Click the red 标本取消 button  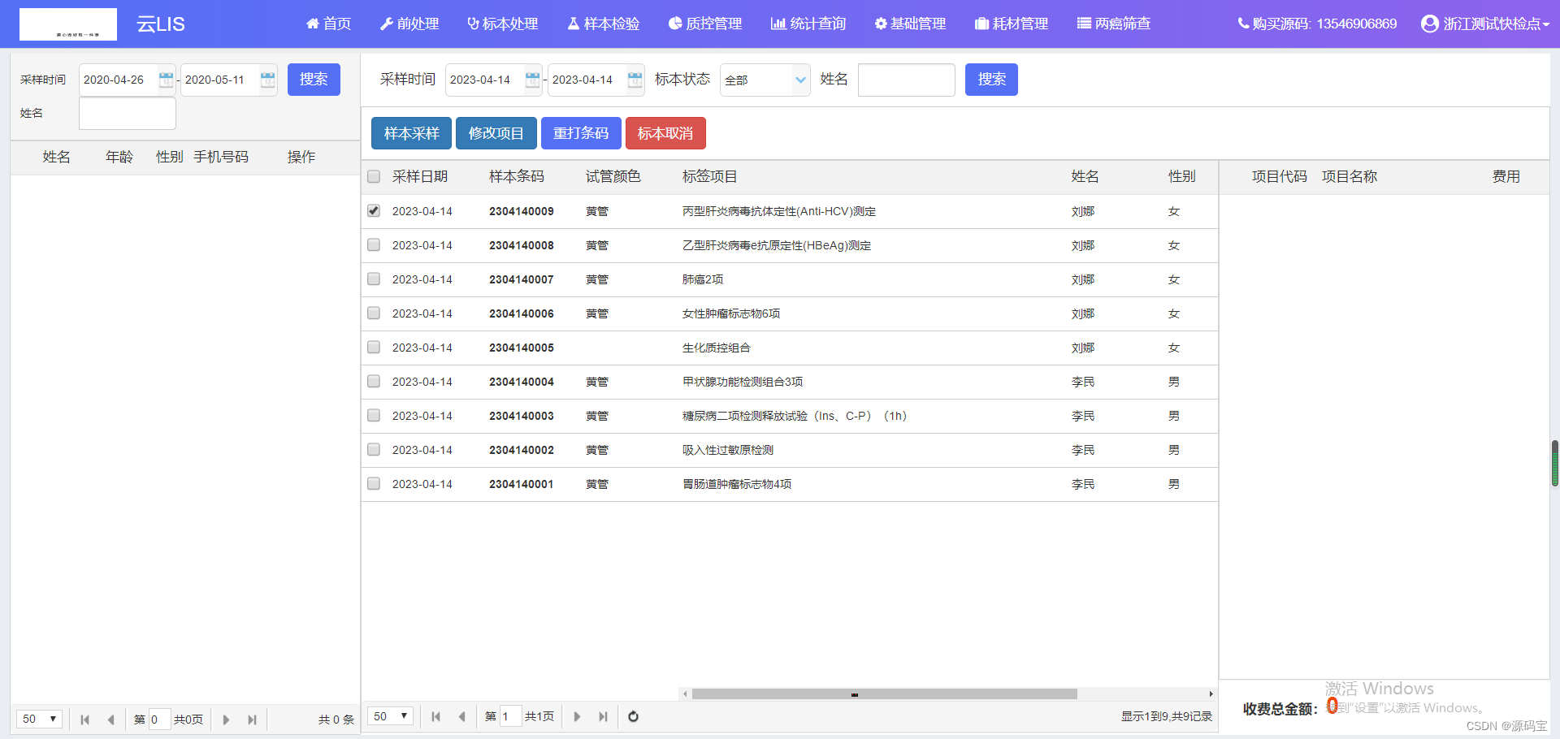[665, 132]
